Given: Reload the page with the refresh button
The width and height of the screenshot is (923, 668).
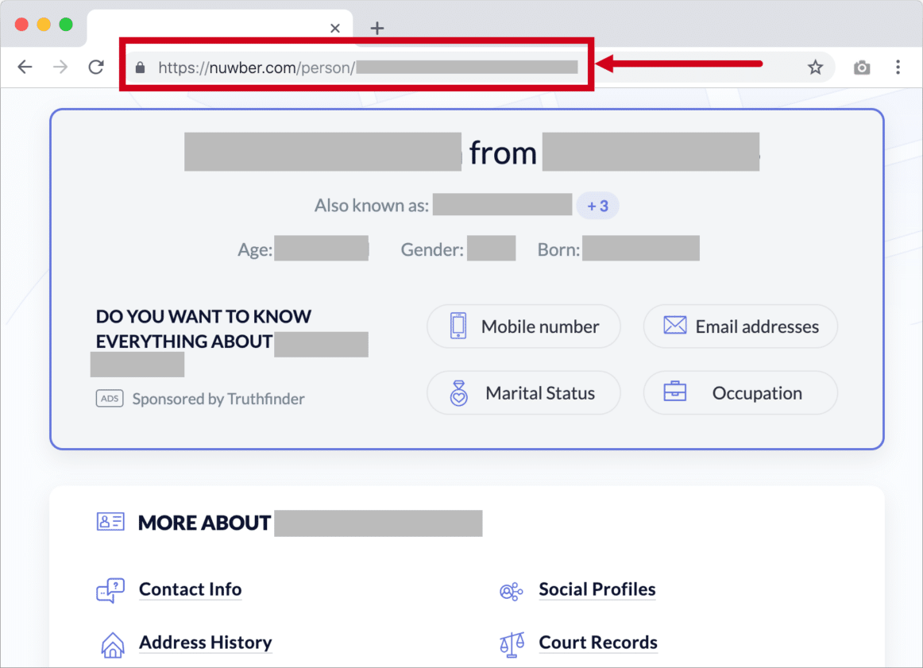Looking at the screenshot, I should pos(96,67).
